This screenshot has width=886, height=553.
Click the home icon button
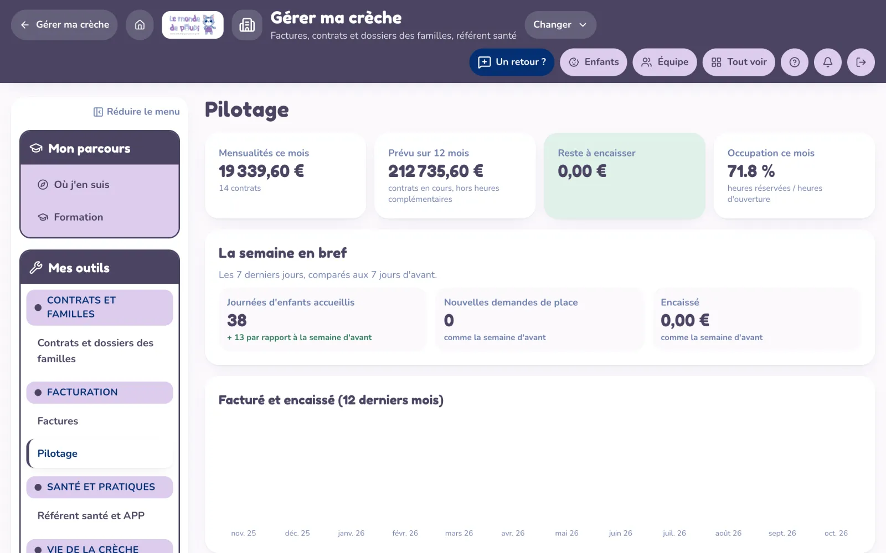pyautogui.click(x=140, y=25)
